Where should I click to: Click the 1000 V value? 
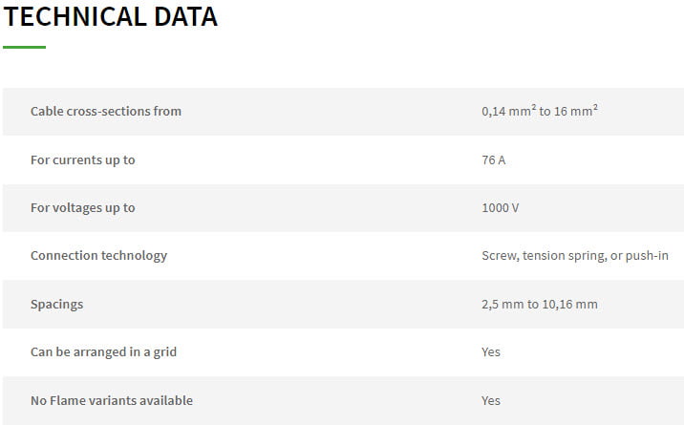pos(501,208)
